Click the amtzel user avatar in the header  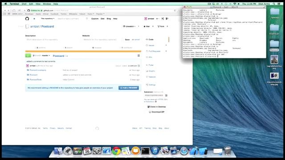coord(146,19)
